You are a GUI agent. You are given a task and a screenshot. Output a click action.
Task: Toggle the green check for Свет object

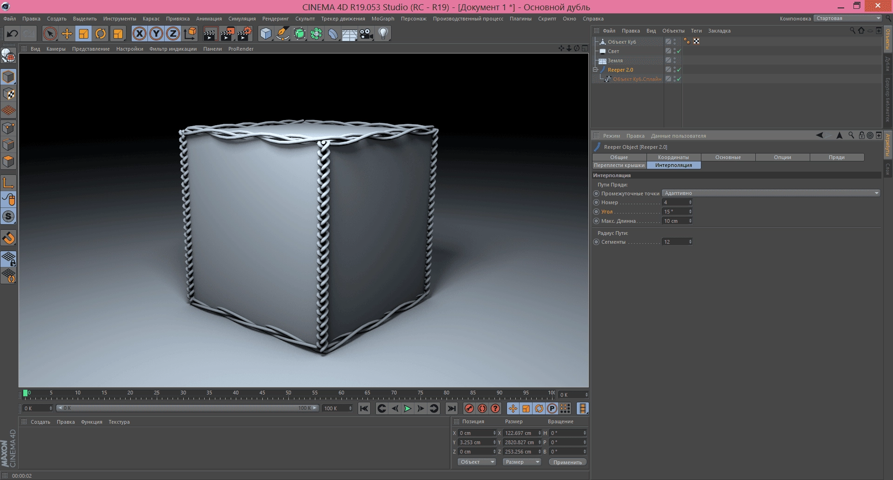point(679,51)
